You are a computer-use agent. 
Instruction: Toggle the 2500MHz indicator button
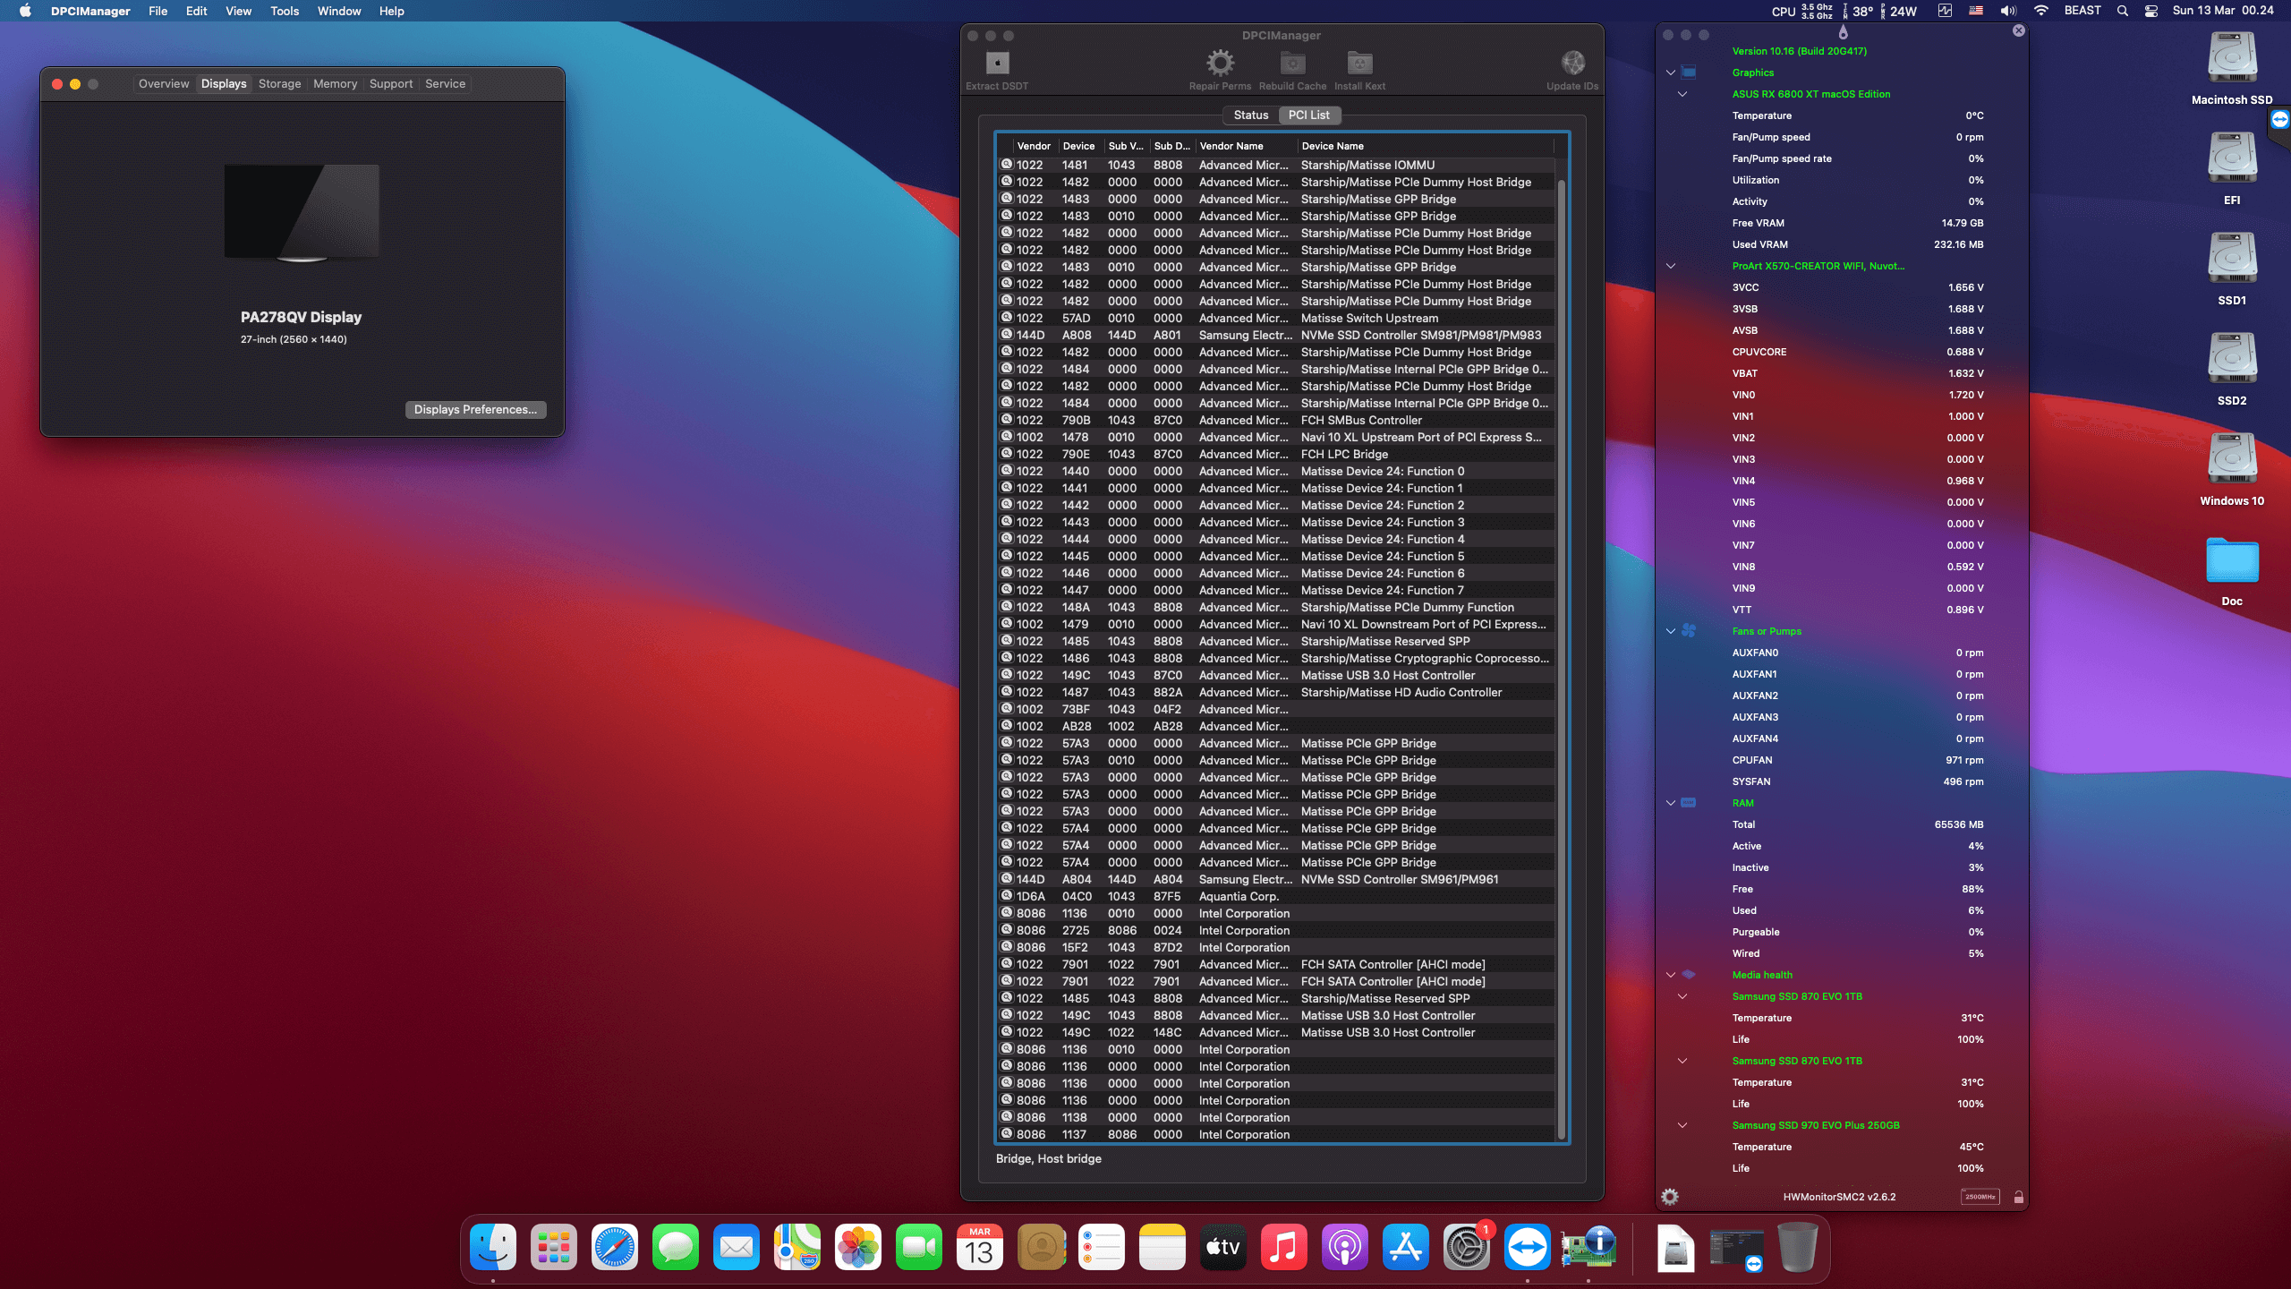coord(1980,1197)
